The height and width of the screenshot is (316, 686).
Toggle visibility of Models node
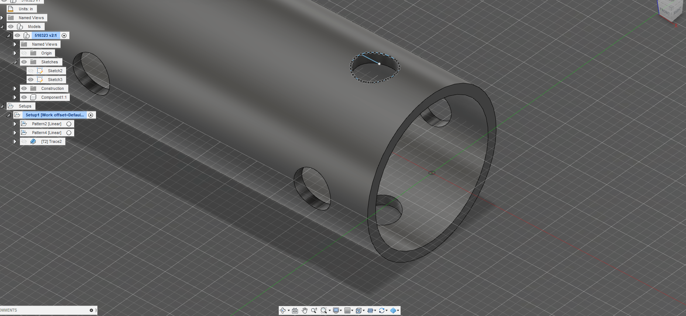pos(11,27)
